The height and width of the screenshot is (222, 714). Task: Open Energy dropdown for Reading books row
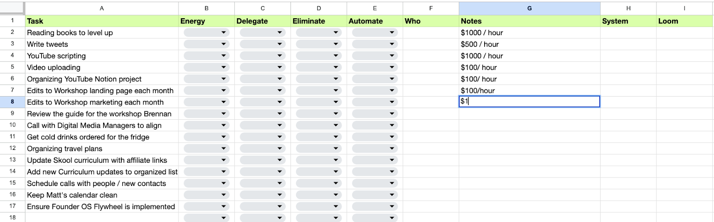(206, 32)
